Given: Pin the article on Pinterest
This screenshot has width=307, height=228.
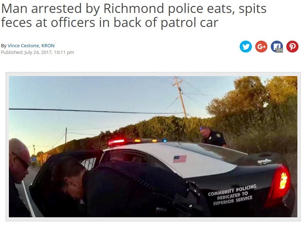Looking at the screenshot, I should click(x=292, y=47).
